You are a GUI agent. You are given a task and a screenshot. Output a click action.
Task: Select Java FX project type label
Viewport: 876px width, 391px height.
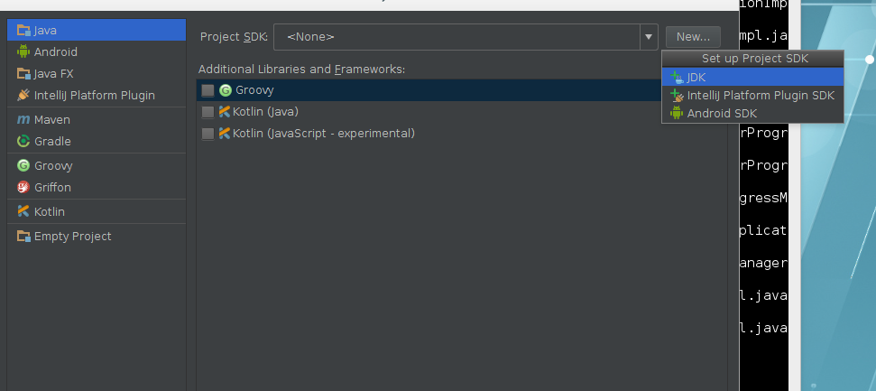[53, 73]
